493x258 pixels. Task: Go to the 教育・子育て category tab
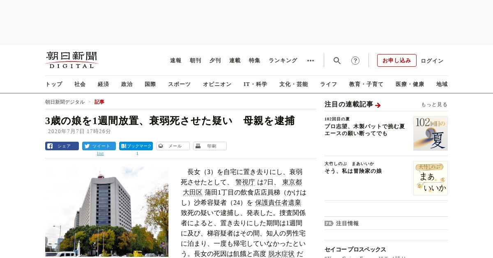pos(366,84)
